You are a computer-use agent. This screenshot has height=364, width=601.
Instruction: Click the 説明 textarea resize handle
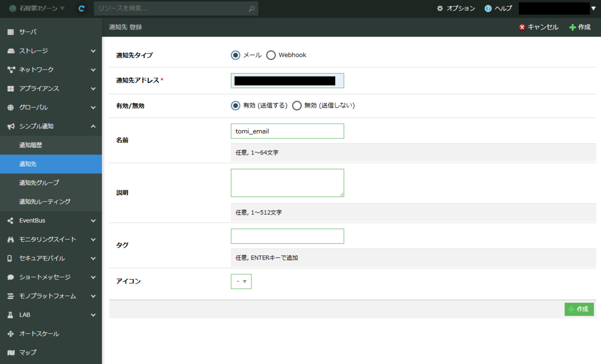tap(341, 194)
